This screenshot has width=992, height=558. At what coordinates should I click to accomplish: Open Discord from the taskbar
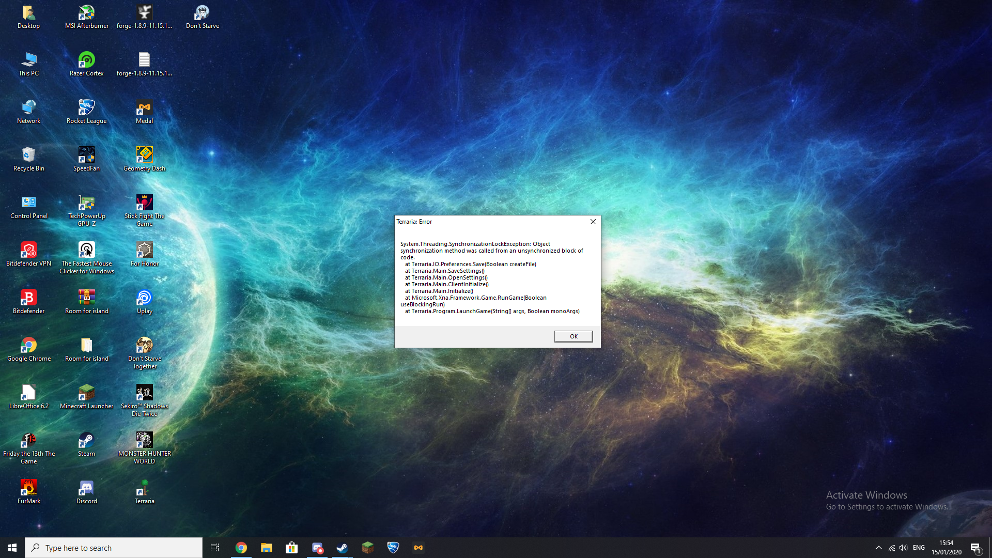317,548
